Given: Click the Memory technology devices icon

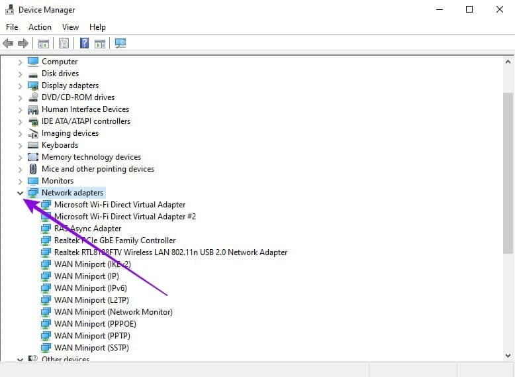Looking at the screenshot, I should (33, 157).
